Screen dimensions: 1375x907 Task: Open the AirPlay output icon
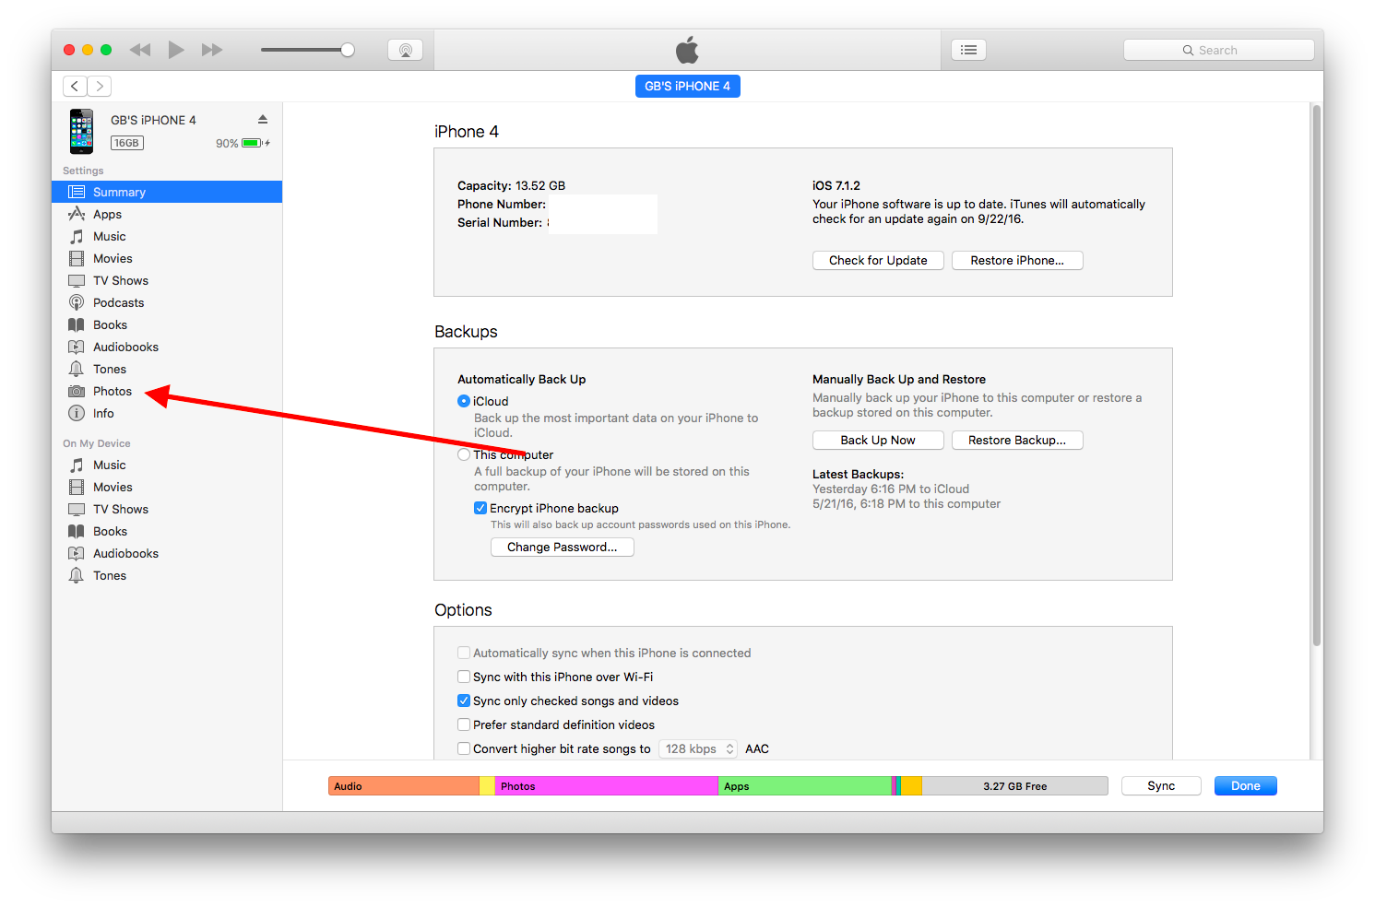click(x=406, y=50)
